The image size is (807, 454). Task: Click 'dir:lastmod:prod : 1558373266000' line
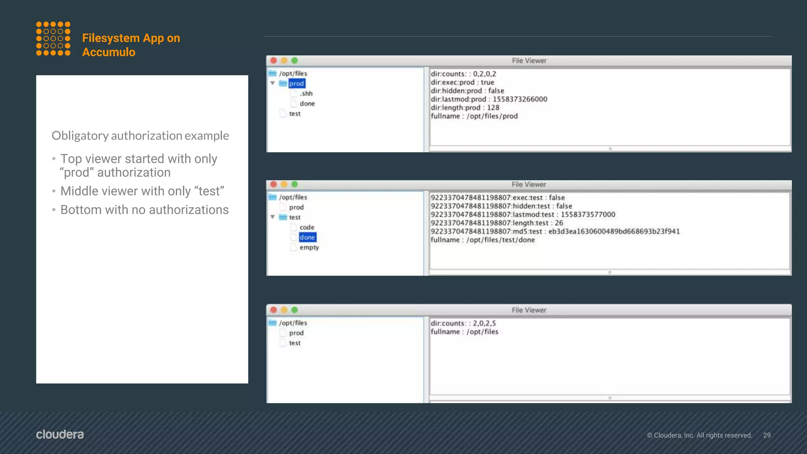coord(489,99)
